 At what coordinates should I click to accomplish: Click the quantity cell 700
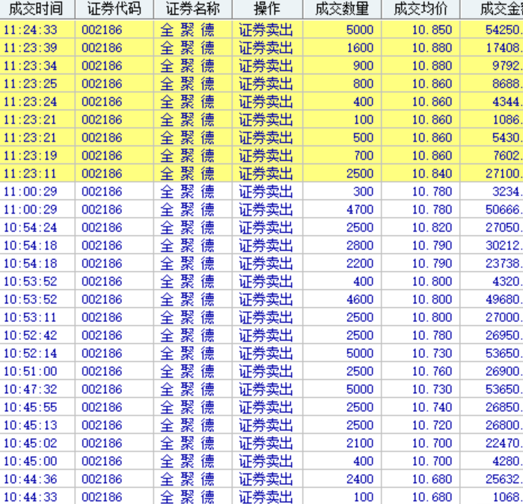(363, 156)
